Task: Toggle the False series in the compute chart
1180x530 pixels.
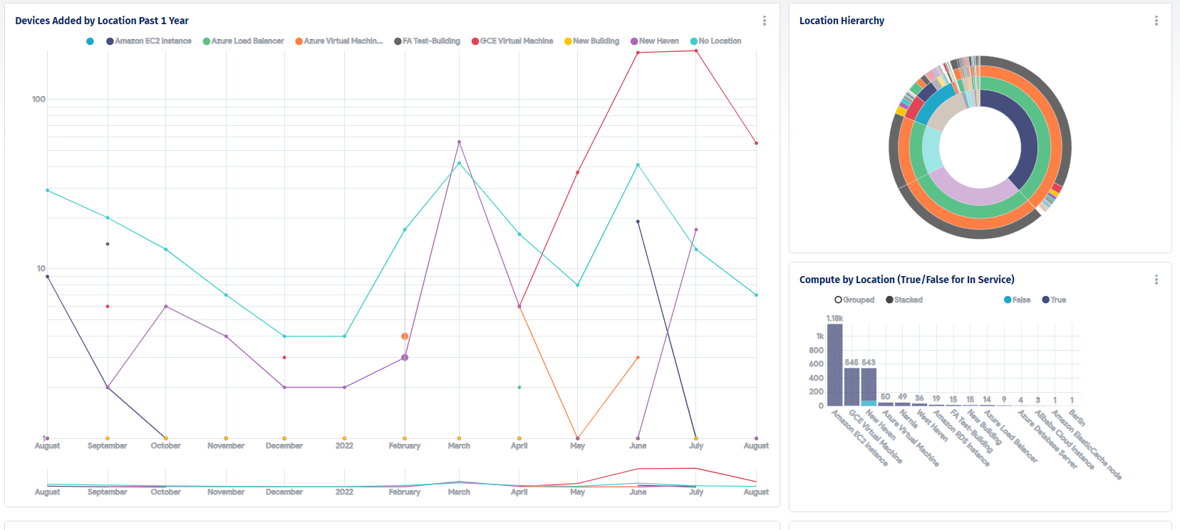Action: [x=1017, y=300]
